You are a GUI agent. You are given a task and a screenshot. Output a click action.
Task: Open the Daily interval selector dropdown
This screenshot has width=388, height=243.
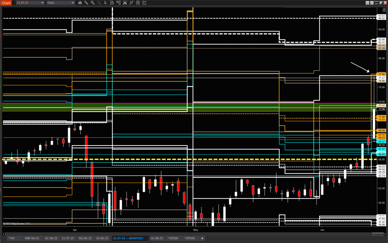pos(60,3)
